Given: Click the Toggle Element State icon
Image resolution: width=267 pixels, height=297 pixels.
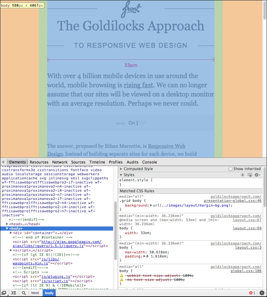Looking at the screenshot, I should pos(250,175).
